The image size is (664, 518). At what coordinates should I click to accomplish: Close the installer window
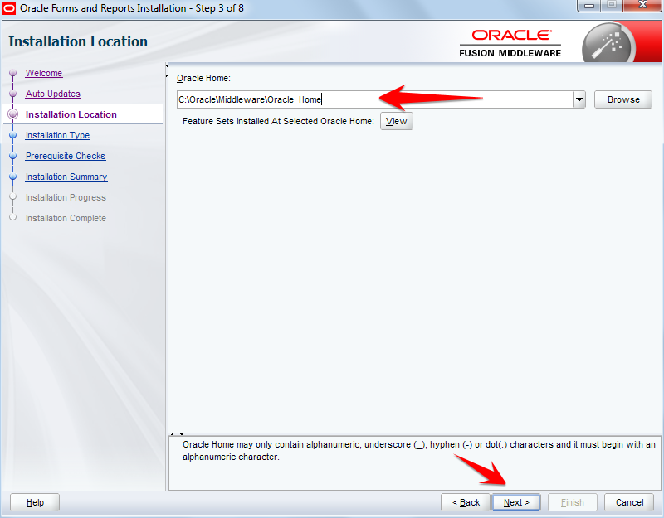[x=642, y=6]
